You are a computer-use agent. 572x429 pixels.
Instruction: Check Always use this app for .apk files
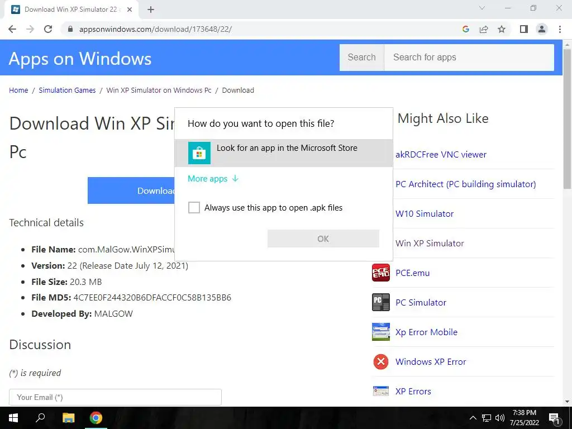click(194, 208)
